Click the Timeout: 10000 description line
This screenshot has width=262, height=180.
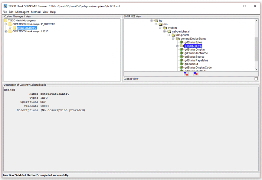(x=36, y=106)
